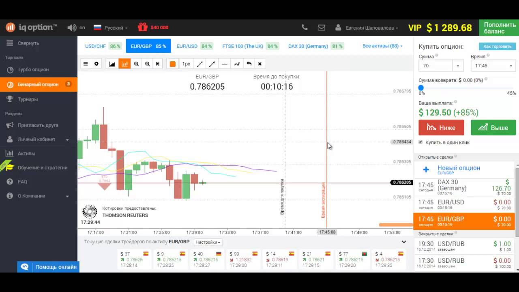The height and width of the screenshot is (292, 519).
Task: Click the 17:45:08 expiration time marker
Action: (x=327, y=232)
